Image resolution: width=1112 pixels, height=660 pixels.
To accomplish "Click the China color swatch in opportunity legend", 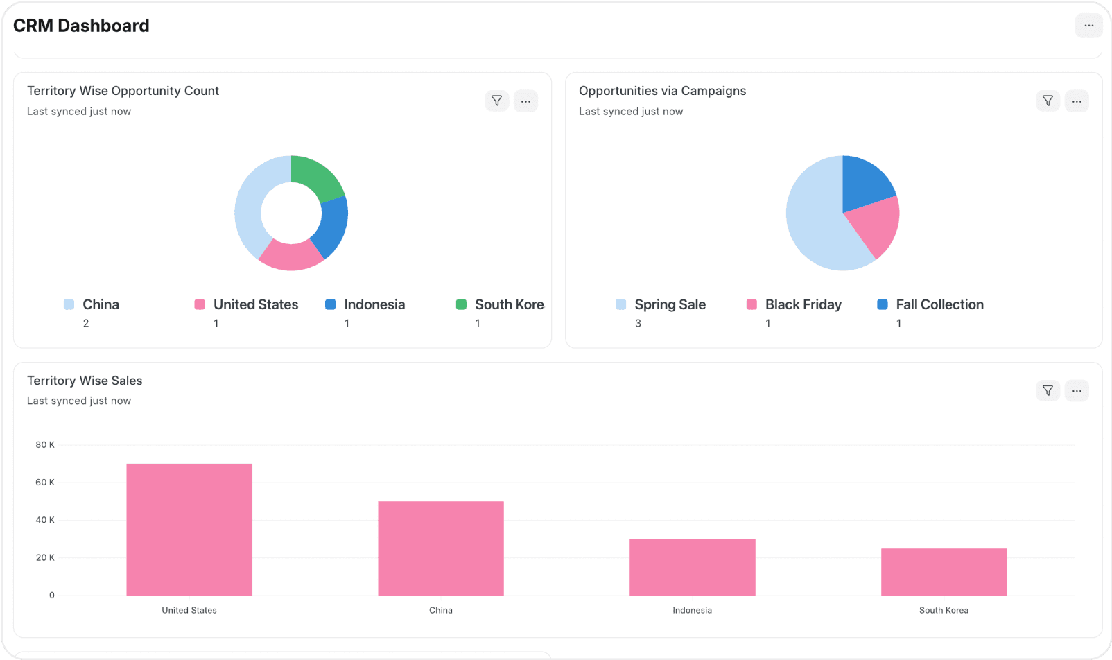I will point(68,304).
